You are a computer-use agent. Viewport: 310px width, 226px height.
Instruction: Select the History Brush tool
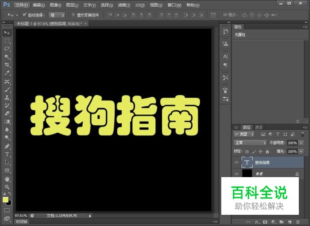7,105
